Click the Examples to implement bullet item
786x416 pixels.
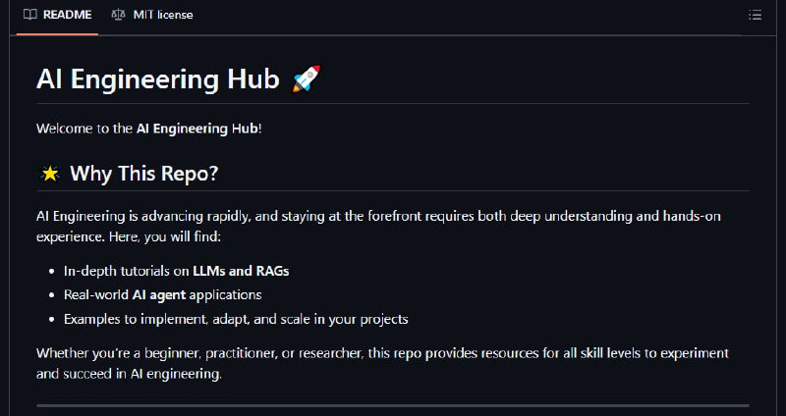236,320
